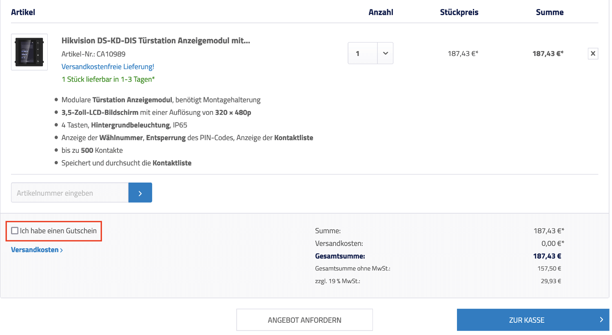This screenshot has height=335, width=612.
Task: Click 'Anzeige der Wählnummer' bullet text
Action: point(187,138)
